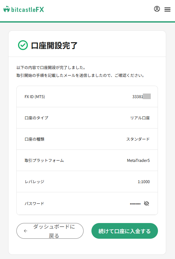Click the 口座開設完了 heading
Image resolution: width=175 pixels, height=259 pixels.
coord(54,45)
